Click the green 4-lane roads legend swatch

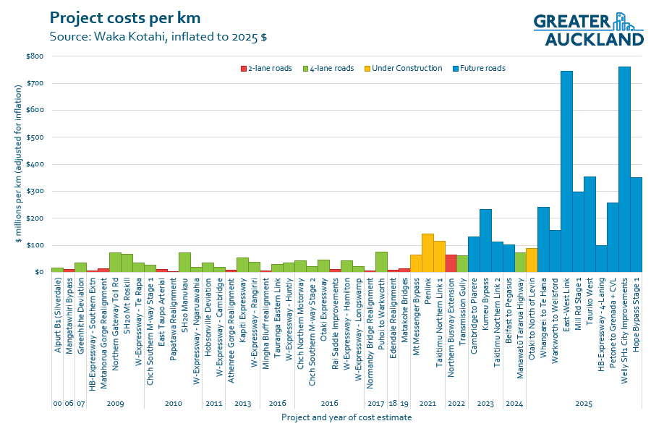(305, 69)
